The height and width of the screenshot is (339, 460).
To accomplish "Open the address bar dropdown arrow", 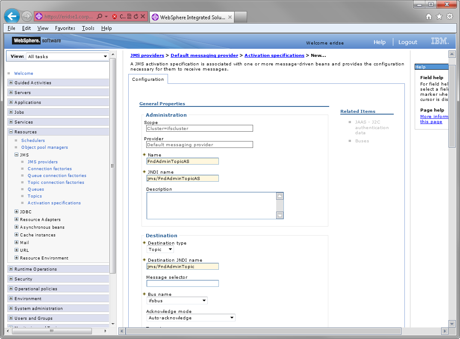I will [106, 16].
